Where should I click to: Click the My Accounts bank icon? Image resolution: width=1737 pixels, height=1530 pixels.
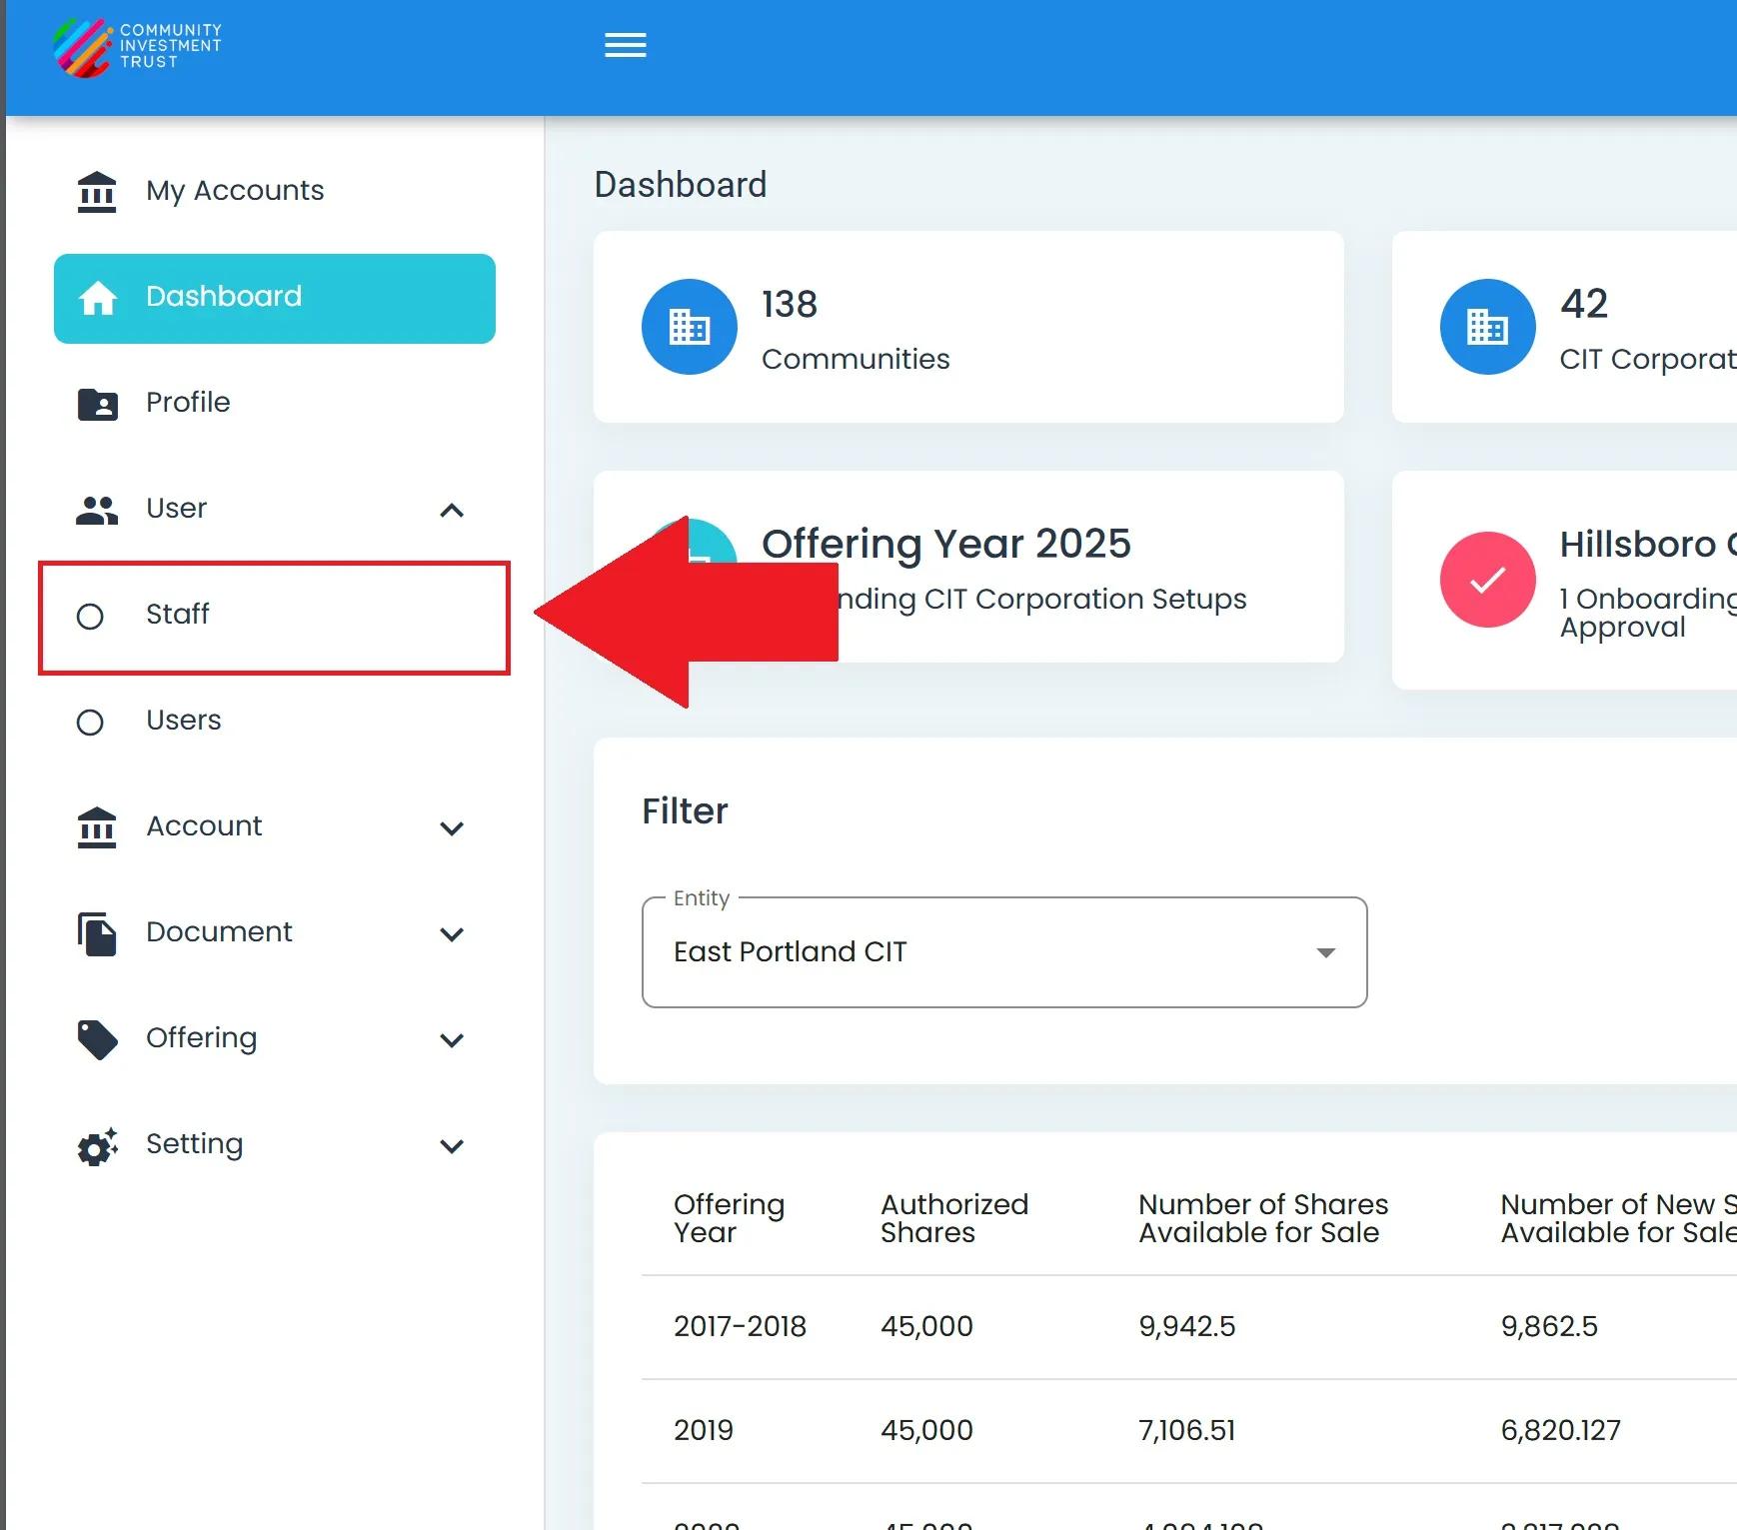pos(97,191)
